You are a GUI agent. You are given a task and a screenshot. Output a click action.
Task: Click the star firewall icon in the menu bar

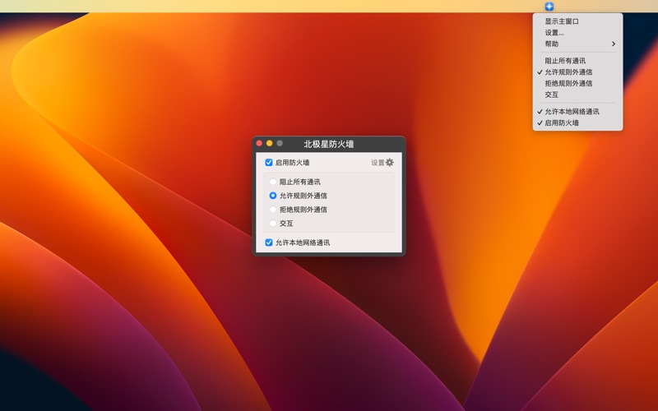(549, 7)
